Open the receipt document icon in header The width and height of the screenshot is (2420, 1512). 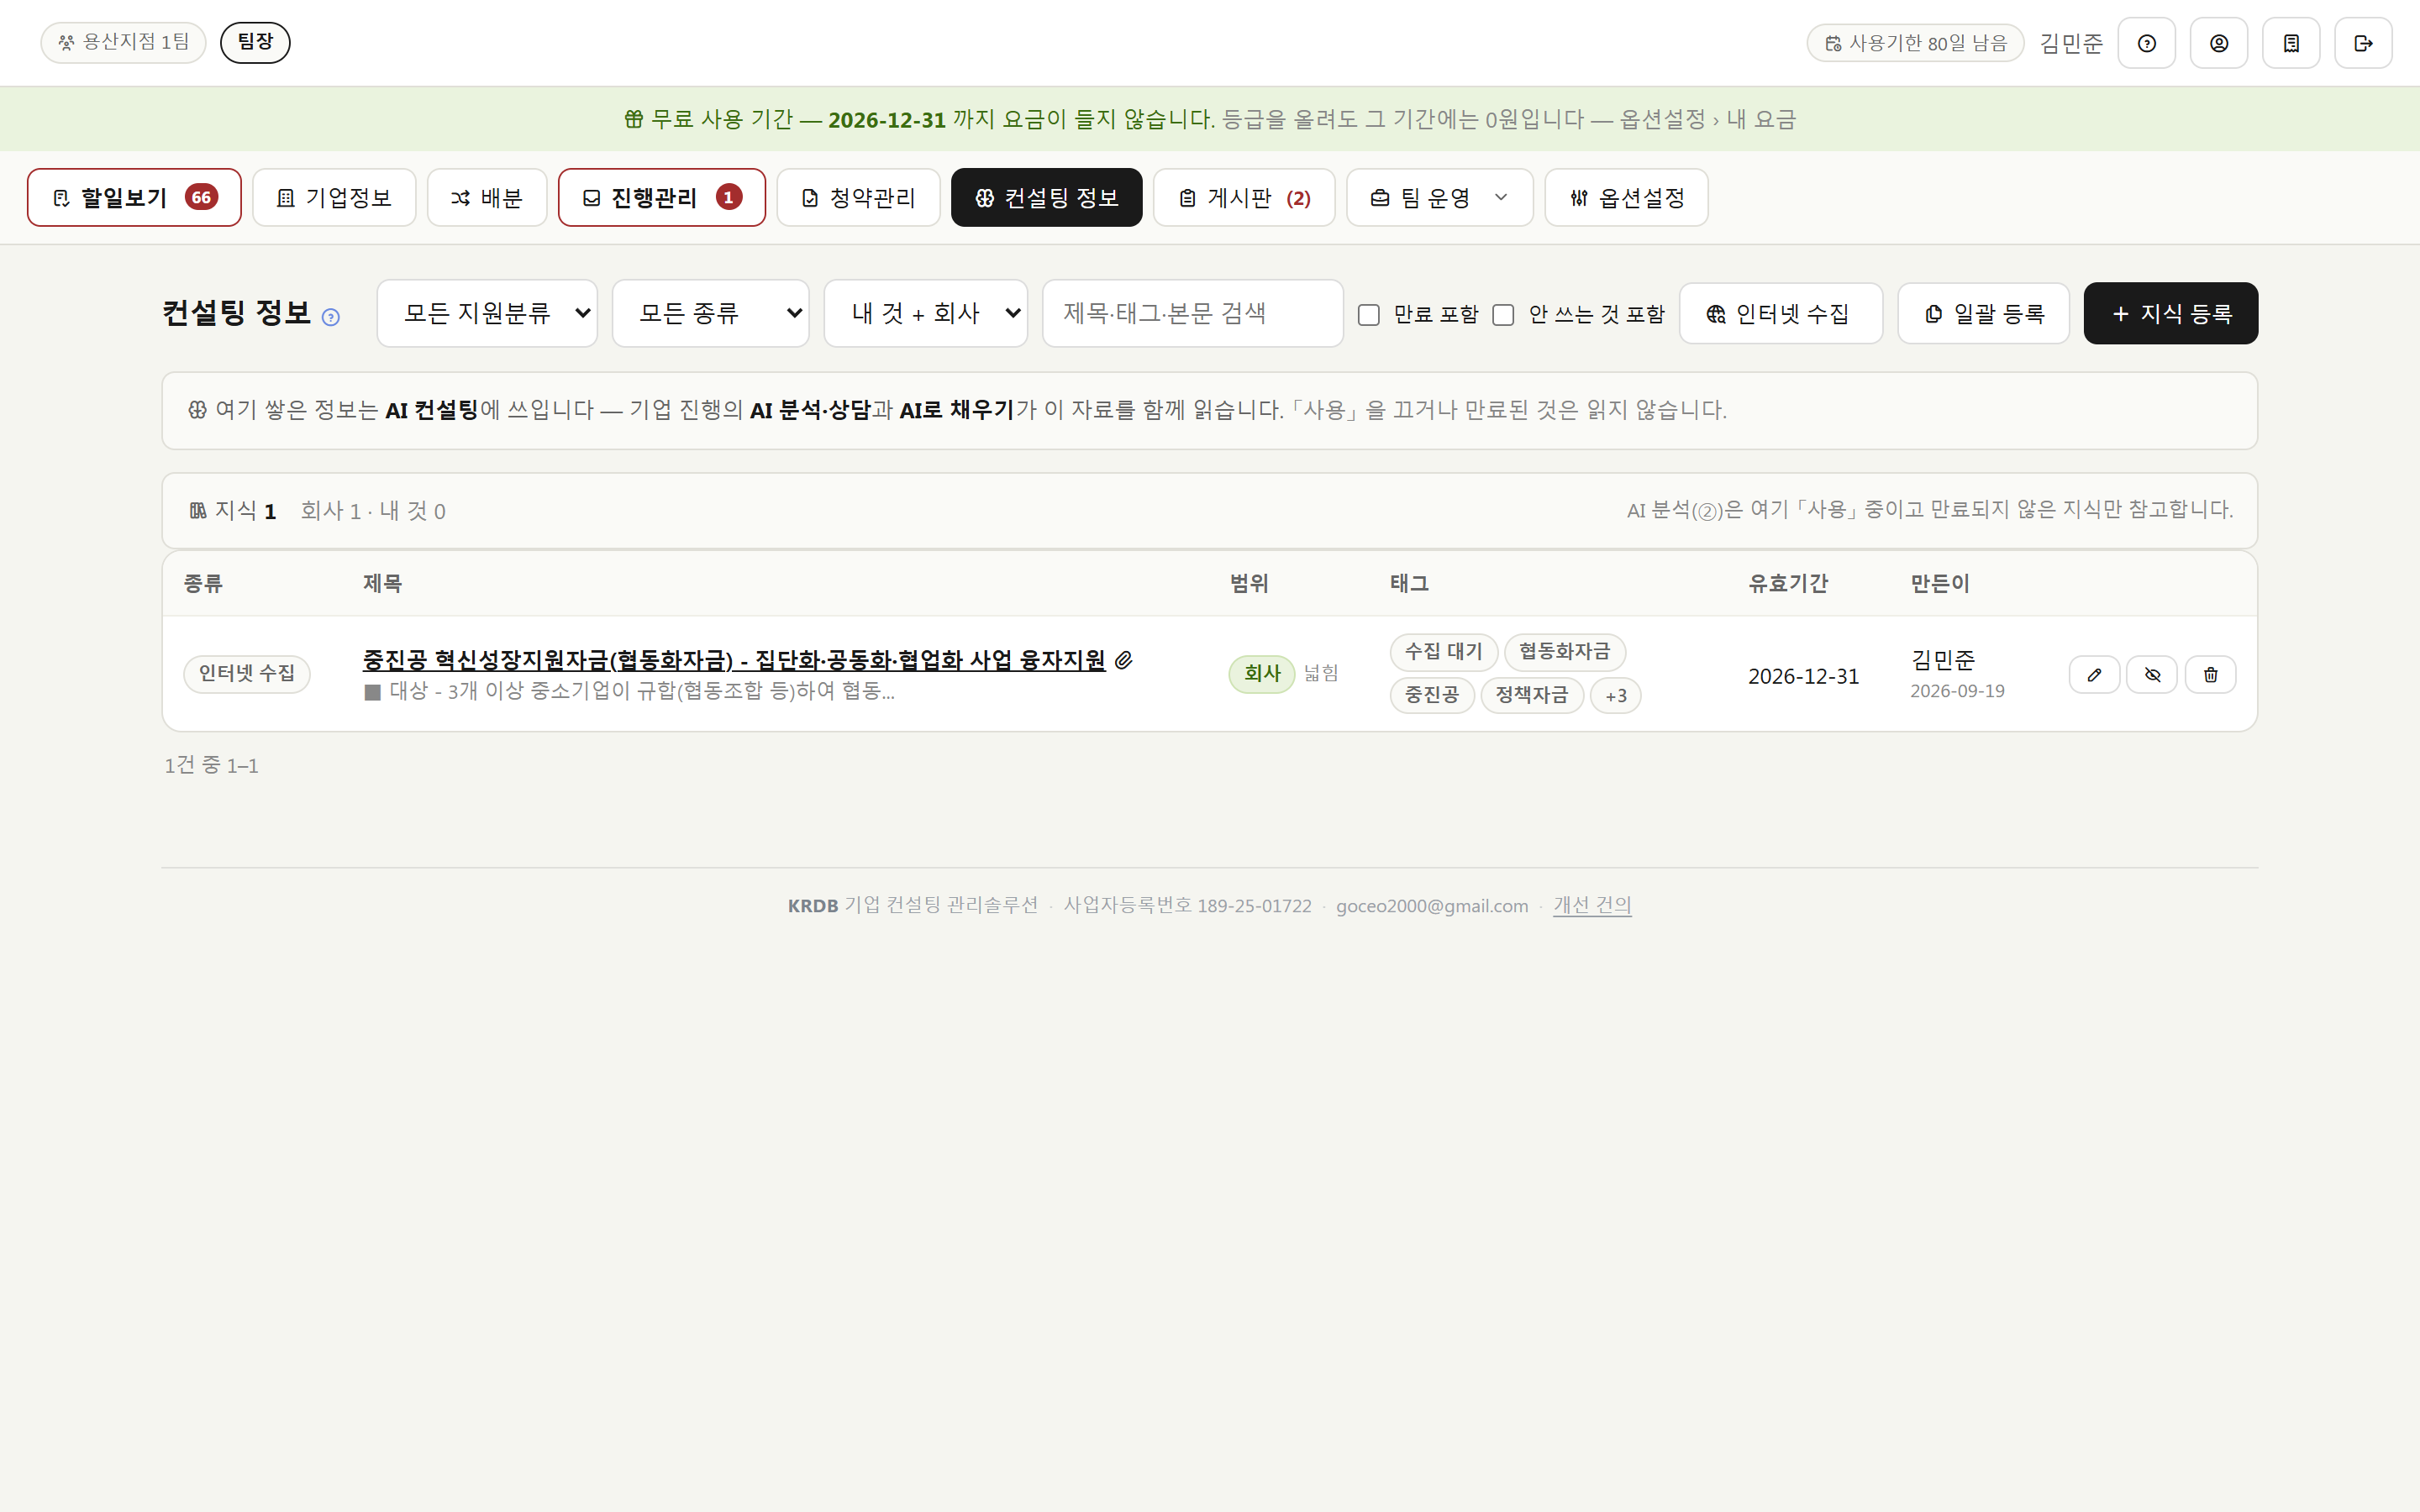[x=2291, y=43]
